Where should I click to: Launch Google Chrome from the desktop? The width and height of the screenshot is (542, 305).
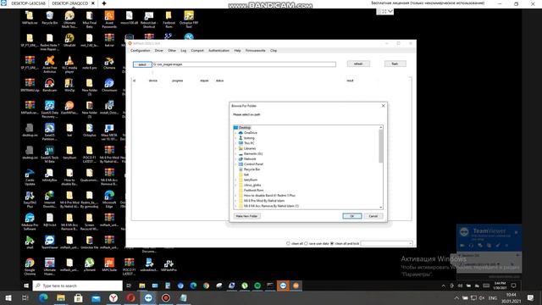[30, 266]
